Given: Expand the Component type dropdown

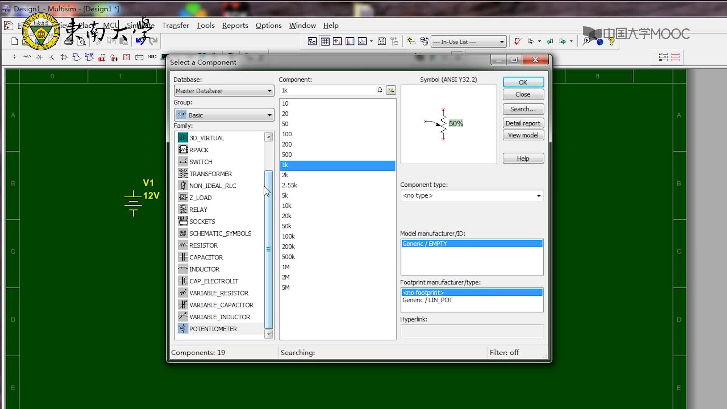Looking at the screenshot, I should [x=538, y=195].
